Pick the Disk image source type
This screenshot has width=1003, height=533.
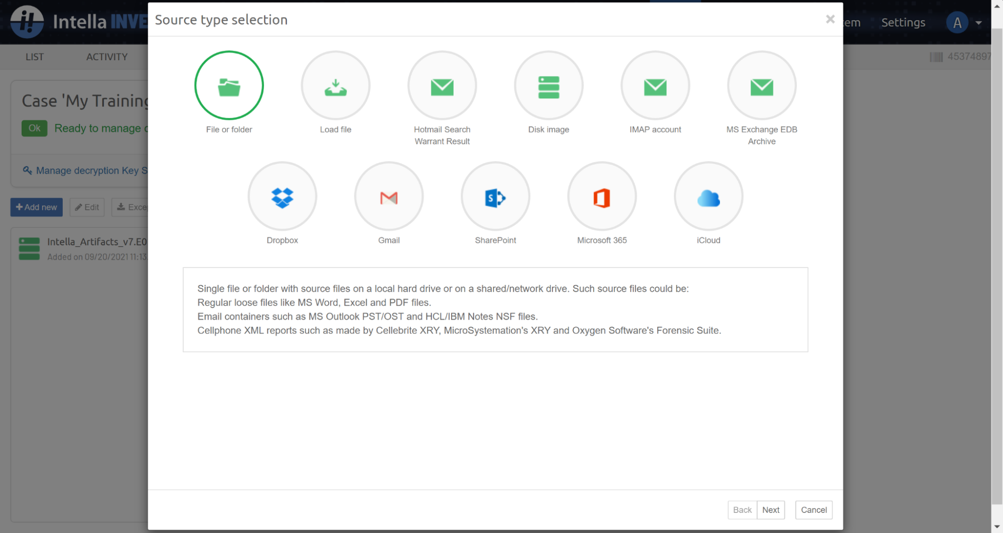pyautogui.click(x=548, y=86)
